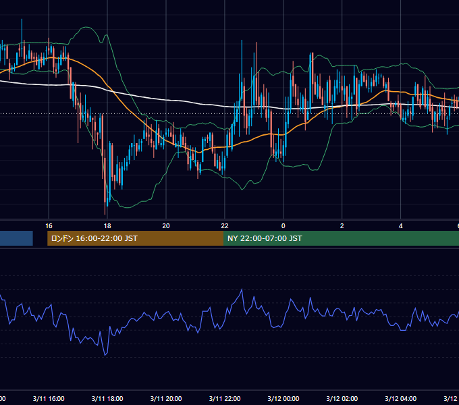Click the NY 22:00-07:00 JST session bar

point(341,238)
